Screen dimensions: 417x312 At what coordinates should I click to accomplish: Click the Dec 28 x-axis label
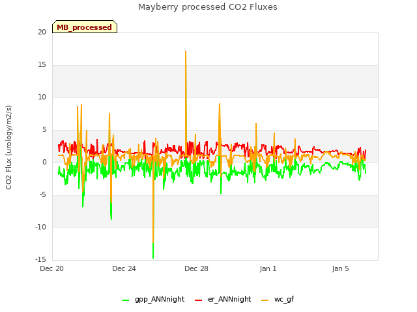196,268
